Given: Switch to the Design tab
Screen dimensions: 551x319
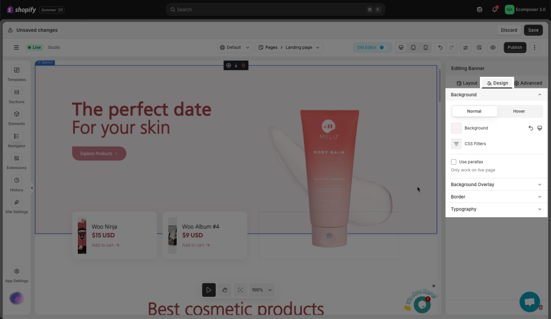Looking at the screenshot, I should [497, 83].
